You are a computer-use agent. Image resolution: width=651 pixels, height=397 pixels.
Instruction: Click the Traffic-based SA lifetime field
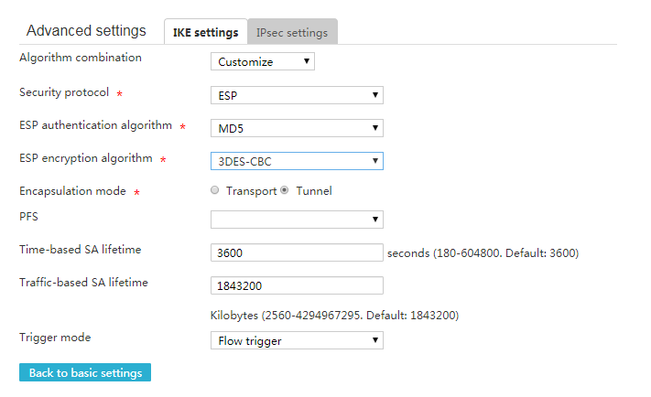pos(297,285)
